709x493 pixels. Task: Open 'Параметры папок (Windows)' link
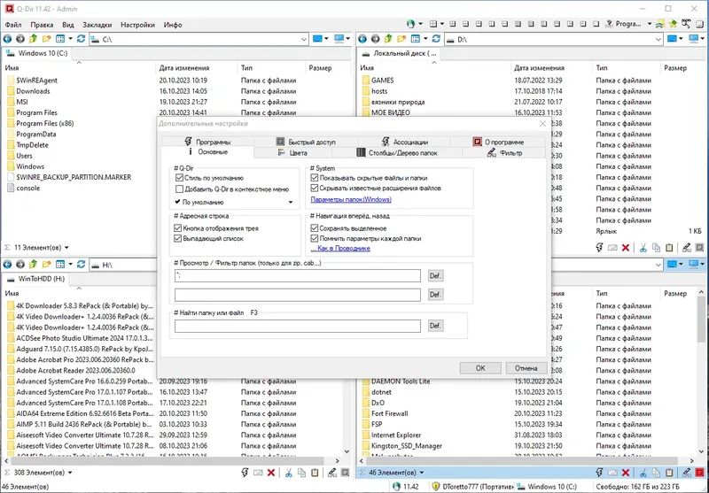pyautogui.click(x=351, y=199)
